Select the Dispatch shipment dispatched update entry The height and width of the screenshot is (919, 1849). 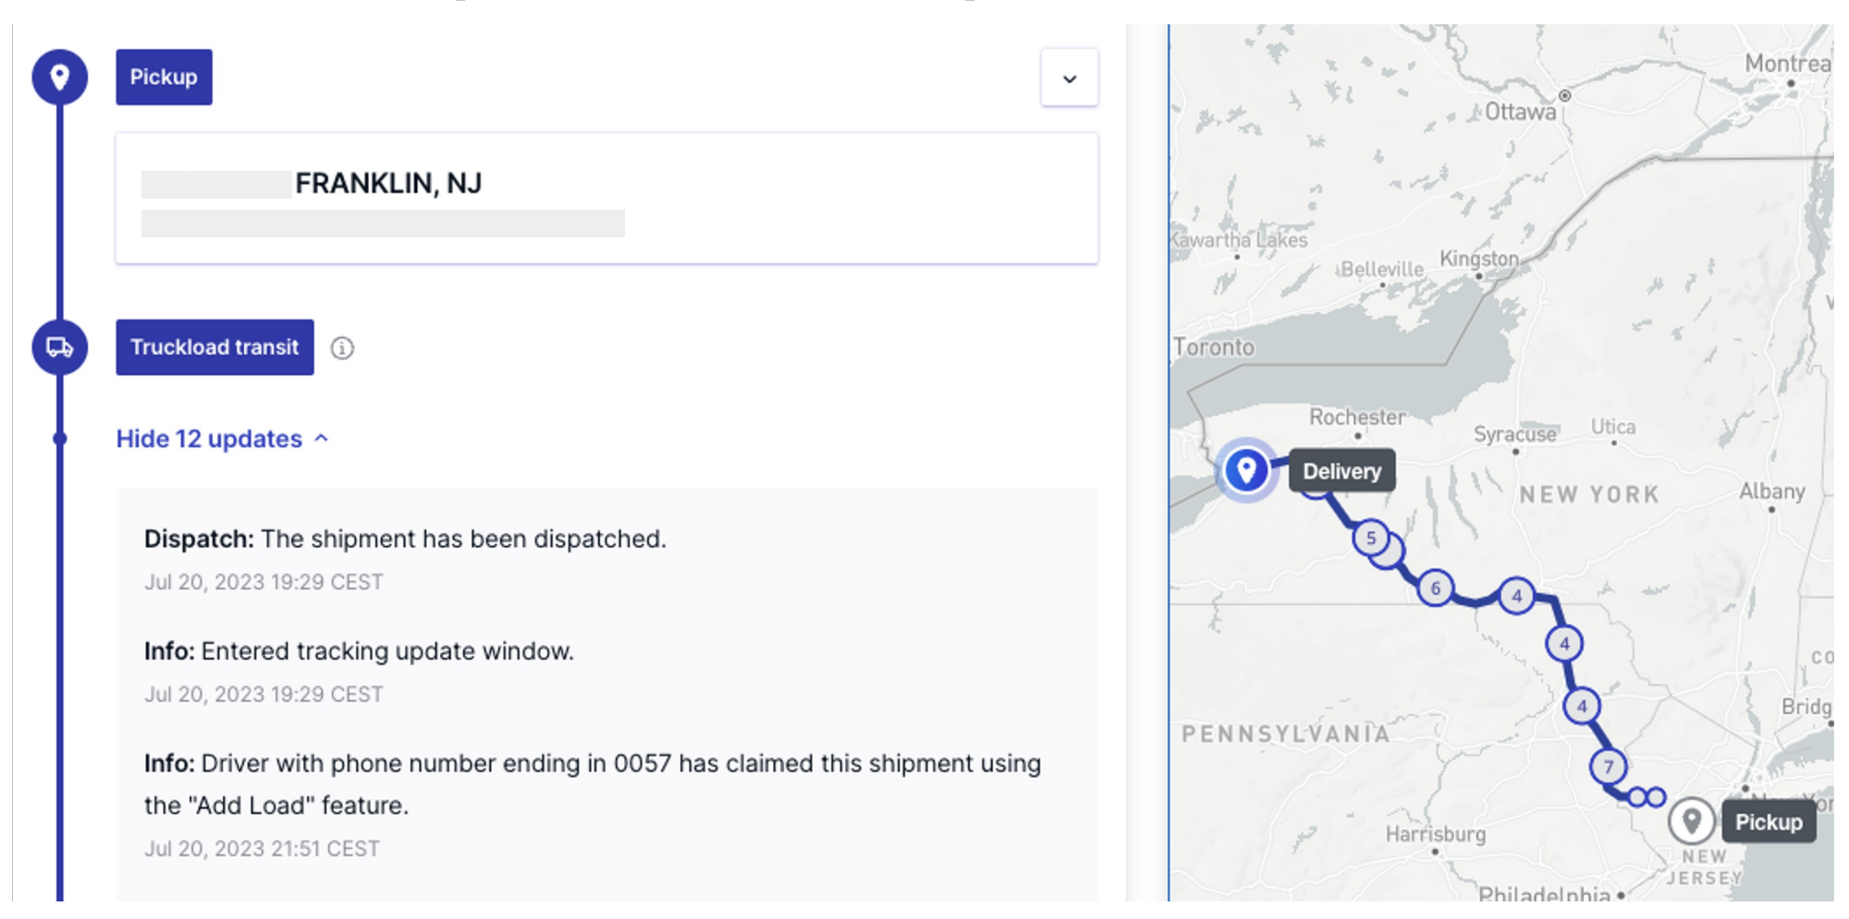pyautogui.click(x=405, y=559)
